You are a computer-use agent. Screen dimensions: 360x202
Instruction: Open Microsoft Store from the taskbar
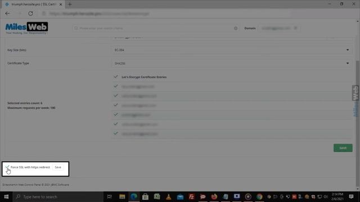(145, 196)
